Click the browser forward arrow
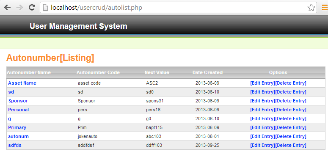The image size is (328, 157). tap(19, 8)
